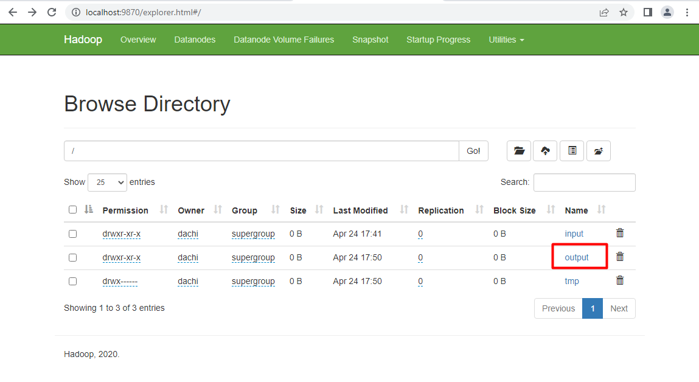Viewport: 699px width, 382px height.
Task: Click the create directory folder icon
Action: pyautogui.click(x=519, y=151)
